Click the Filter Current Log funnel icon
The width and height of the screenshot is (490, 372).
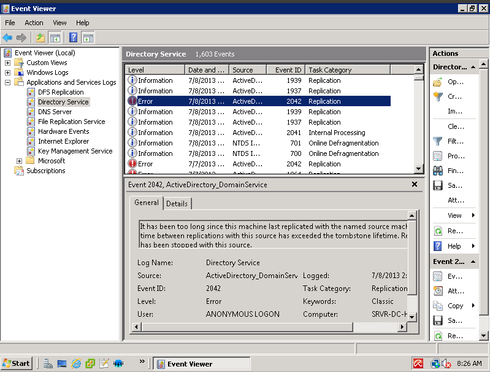tap(438, 141)
